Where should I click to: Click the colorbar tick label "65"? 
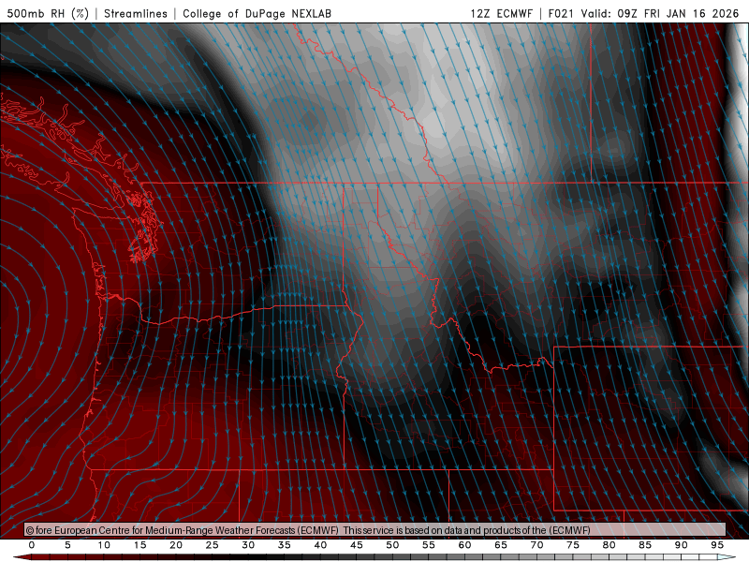501,545
